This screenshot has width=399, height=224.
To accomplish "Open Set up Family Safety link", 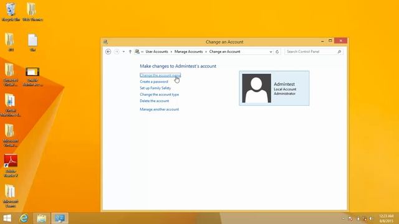I will click(155, 88).
